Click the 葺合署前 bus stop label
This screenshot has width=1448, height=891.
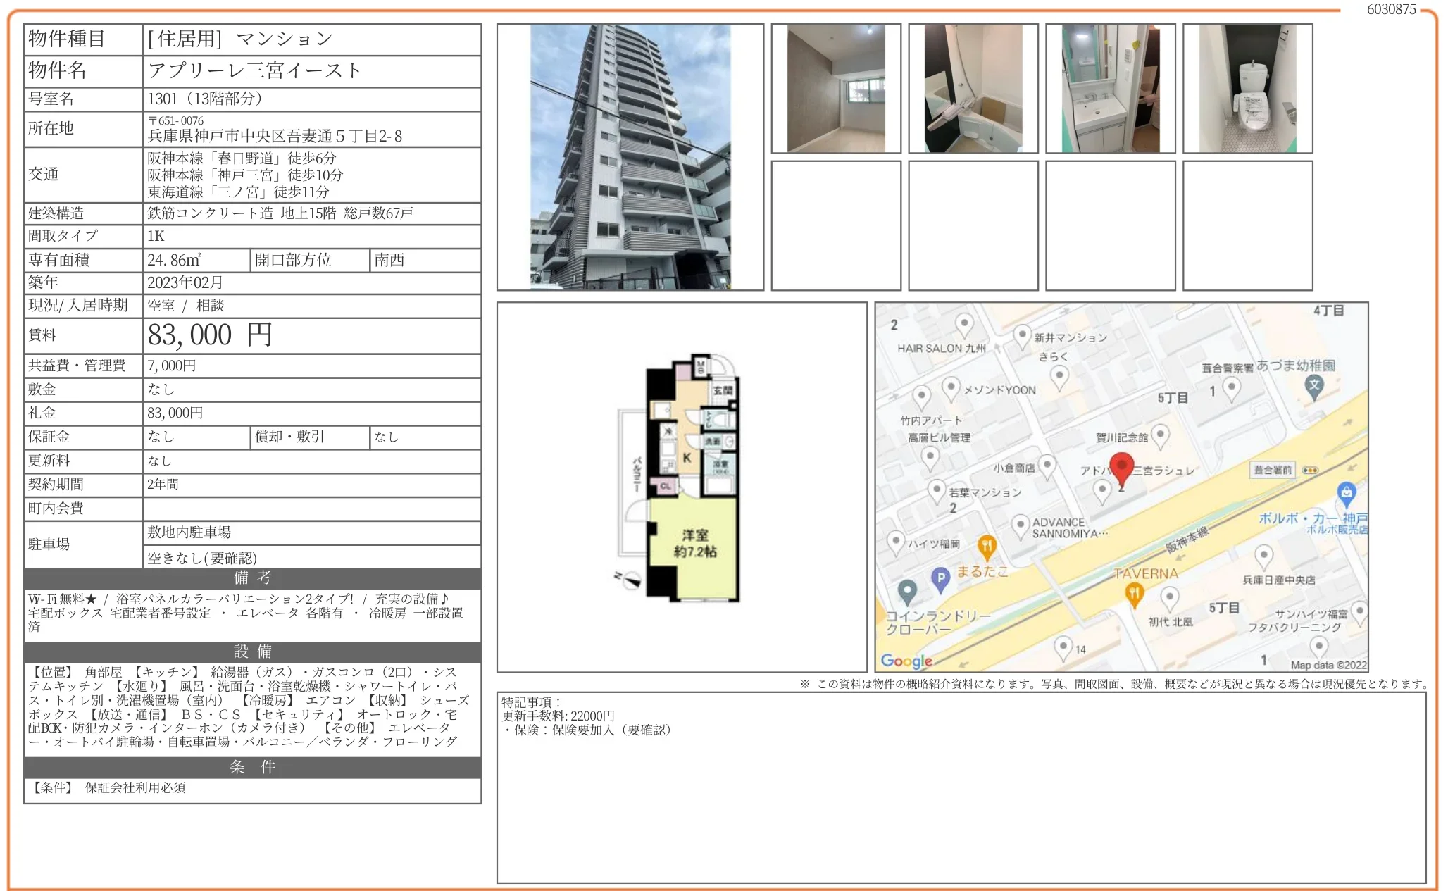point(1273,470)
